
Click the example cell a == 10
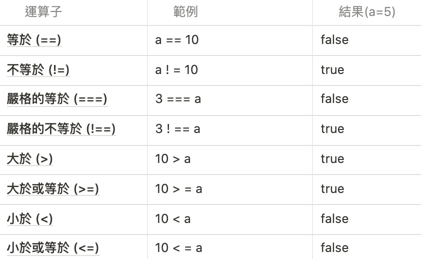[177, 40]
